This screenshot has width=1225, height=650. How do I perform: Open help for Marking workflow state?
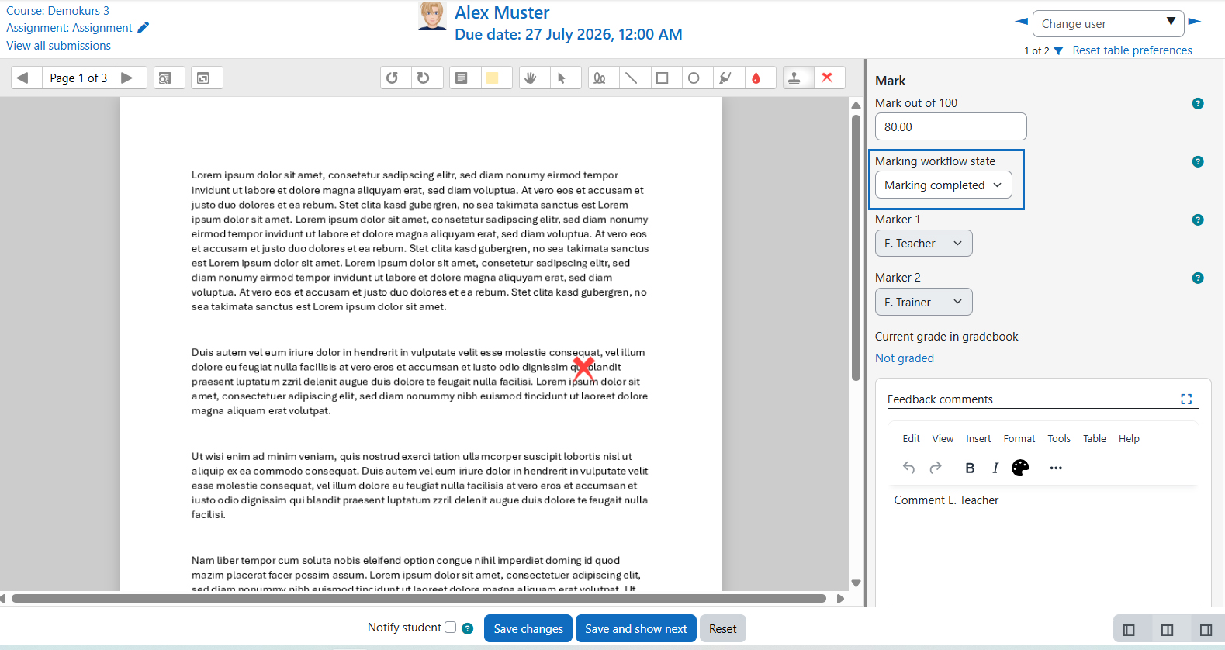tap(1198, 161)
